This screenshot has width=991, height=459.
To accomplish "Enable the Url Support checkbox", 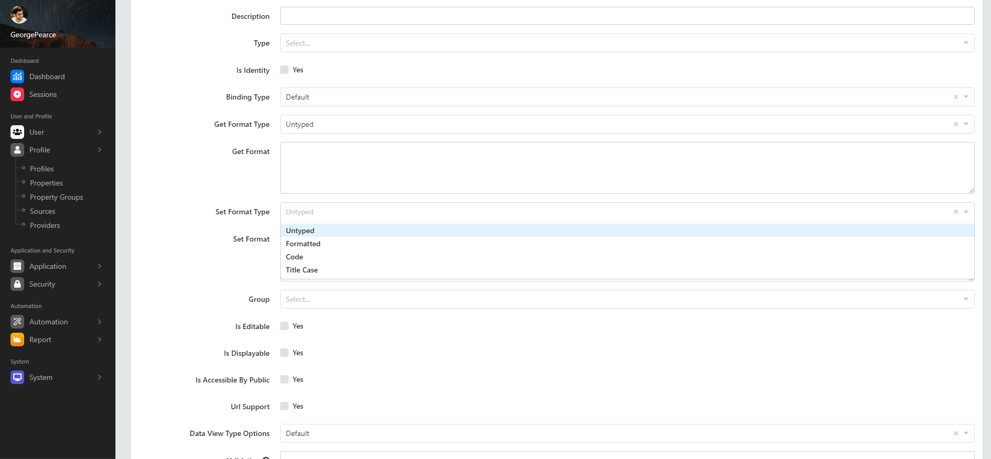I will [284, 406].
